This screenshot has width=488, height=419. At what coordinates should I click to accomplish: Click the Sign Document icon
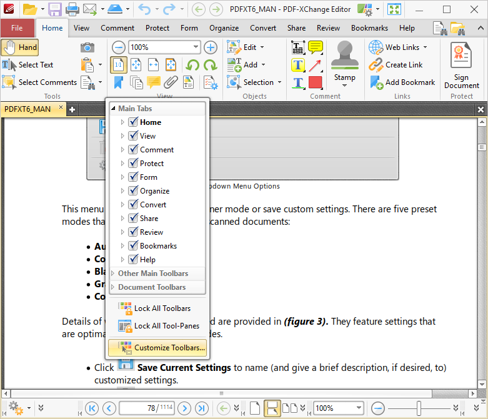pyautogui.click(x=462, y=64)
